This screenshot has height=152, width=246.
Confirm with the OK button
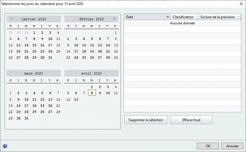208,146
